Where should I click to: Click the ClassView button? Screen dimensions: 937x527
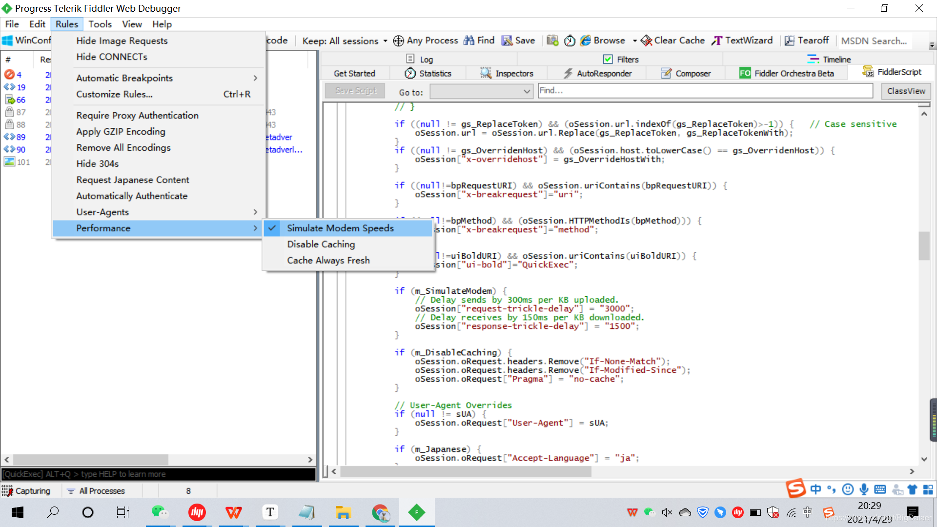coord(906,91)
